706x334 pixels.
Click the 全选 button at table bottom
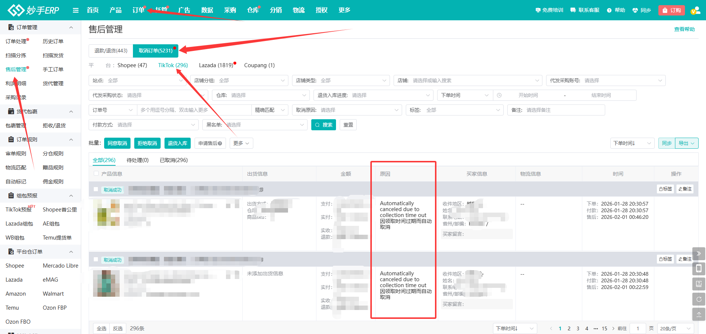click(x=102, y=328)
